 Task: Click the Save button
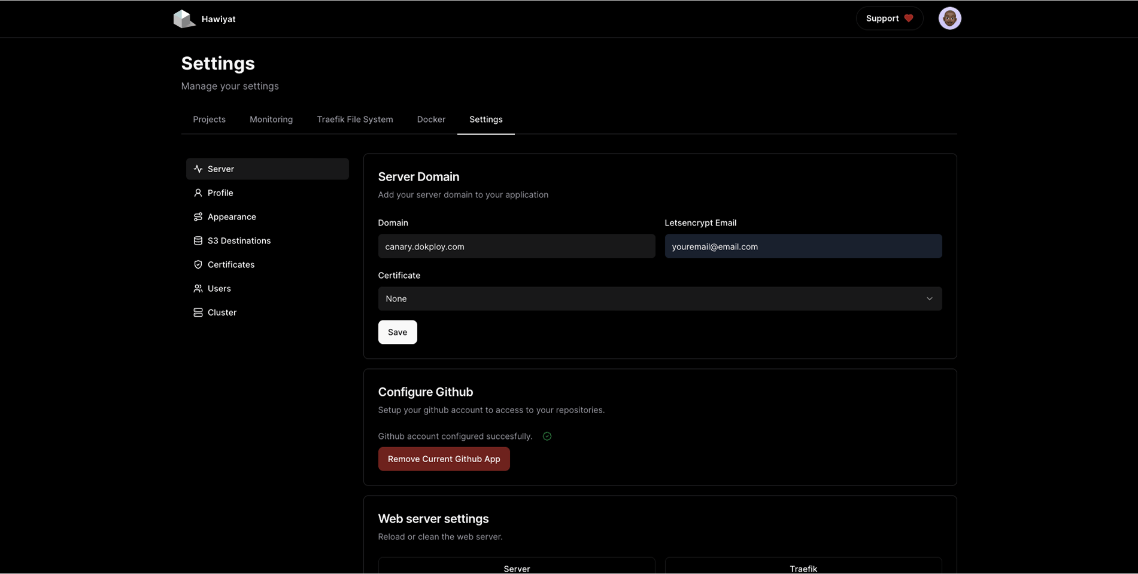(397, 332)
